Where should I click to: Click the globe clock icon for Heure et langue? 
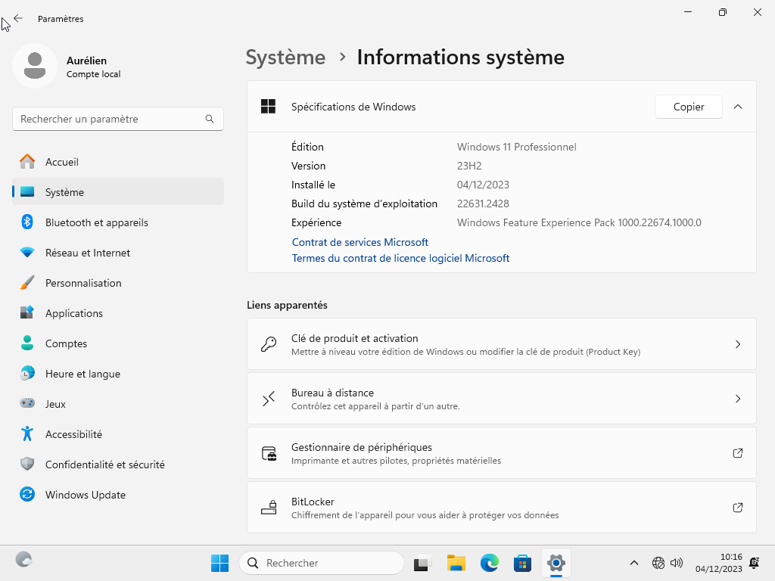[x=27, y=373]
